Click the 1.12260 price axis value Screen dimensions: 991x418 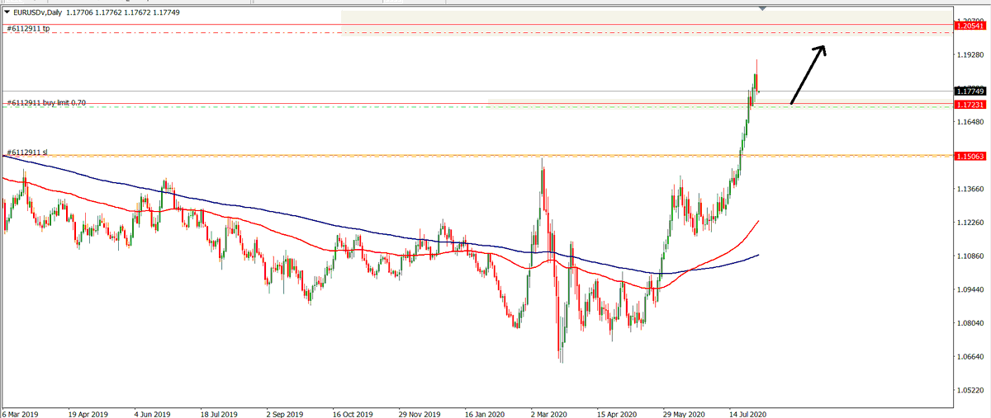pyautogui.click(x=969, y=223)
